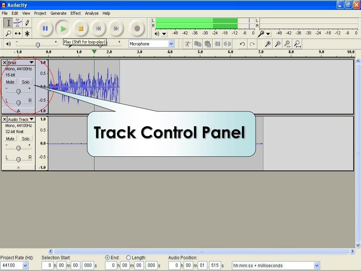Open the Help menu
This screenshot has height=271, width=361.
(x=106, y=13)
